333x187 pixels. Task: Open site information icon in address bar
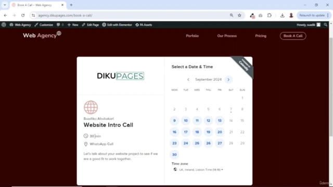[33, 15]
